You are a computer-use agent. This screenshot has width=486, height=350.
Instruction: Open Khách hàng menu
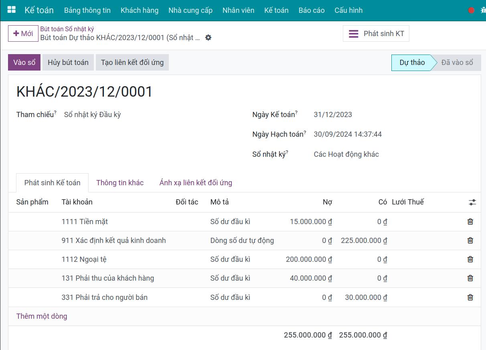(x=140, y=10)
